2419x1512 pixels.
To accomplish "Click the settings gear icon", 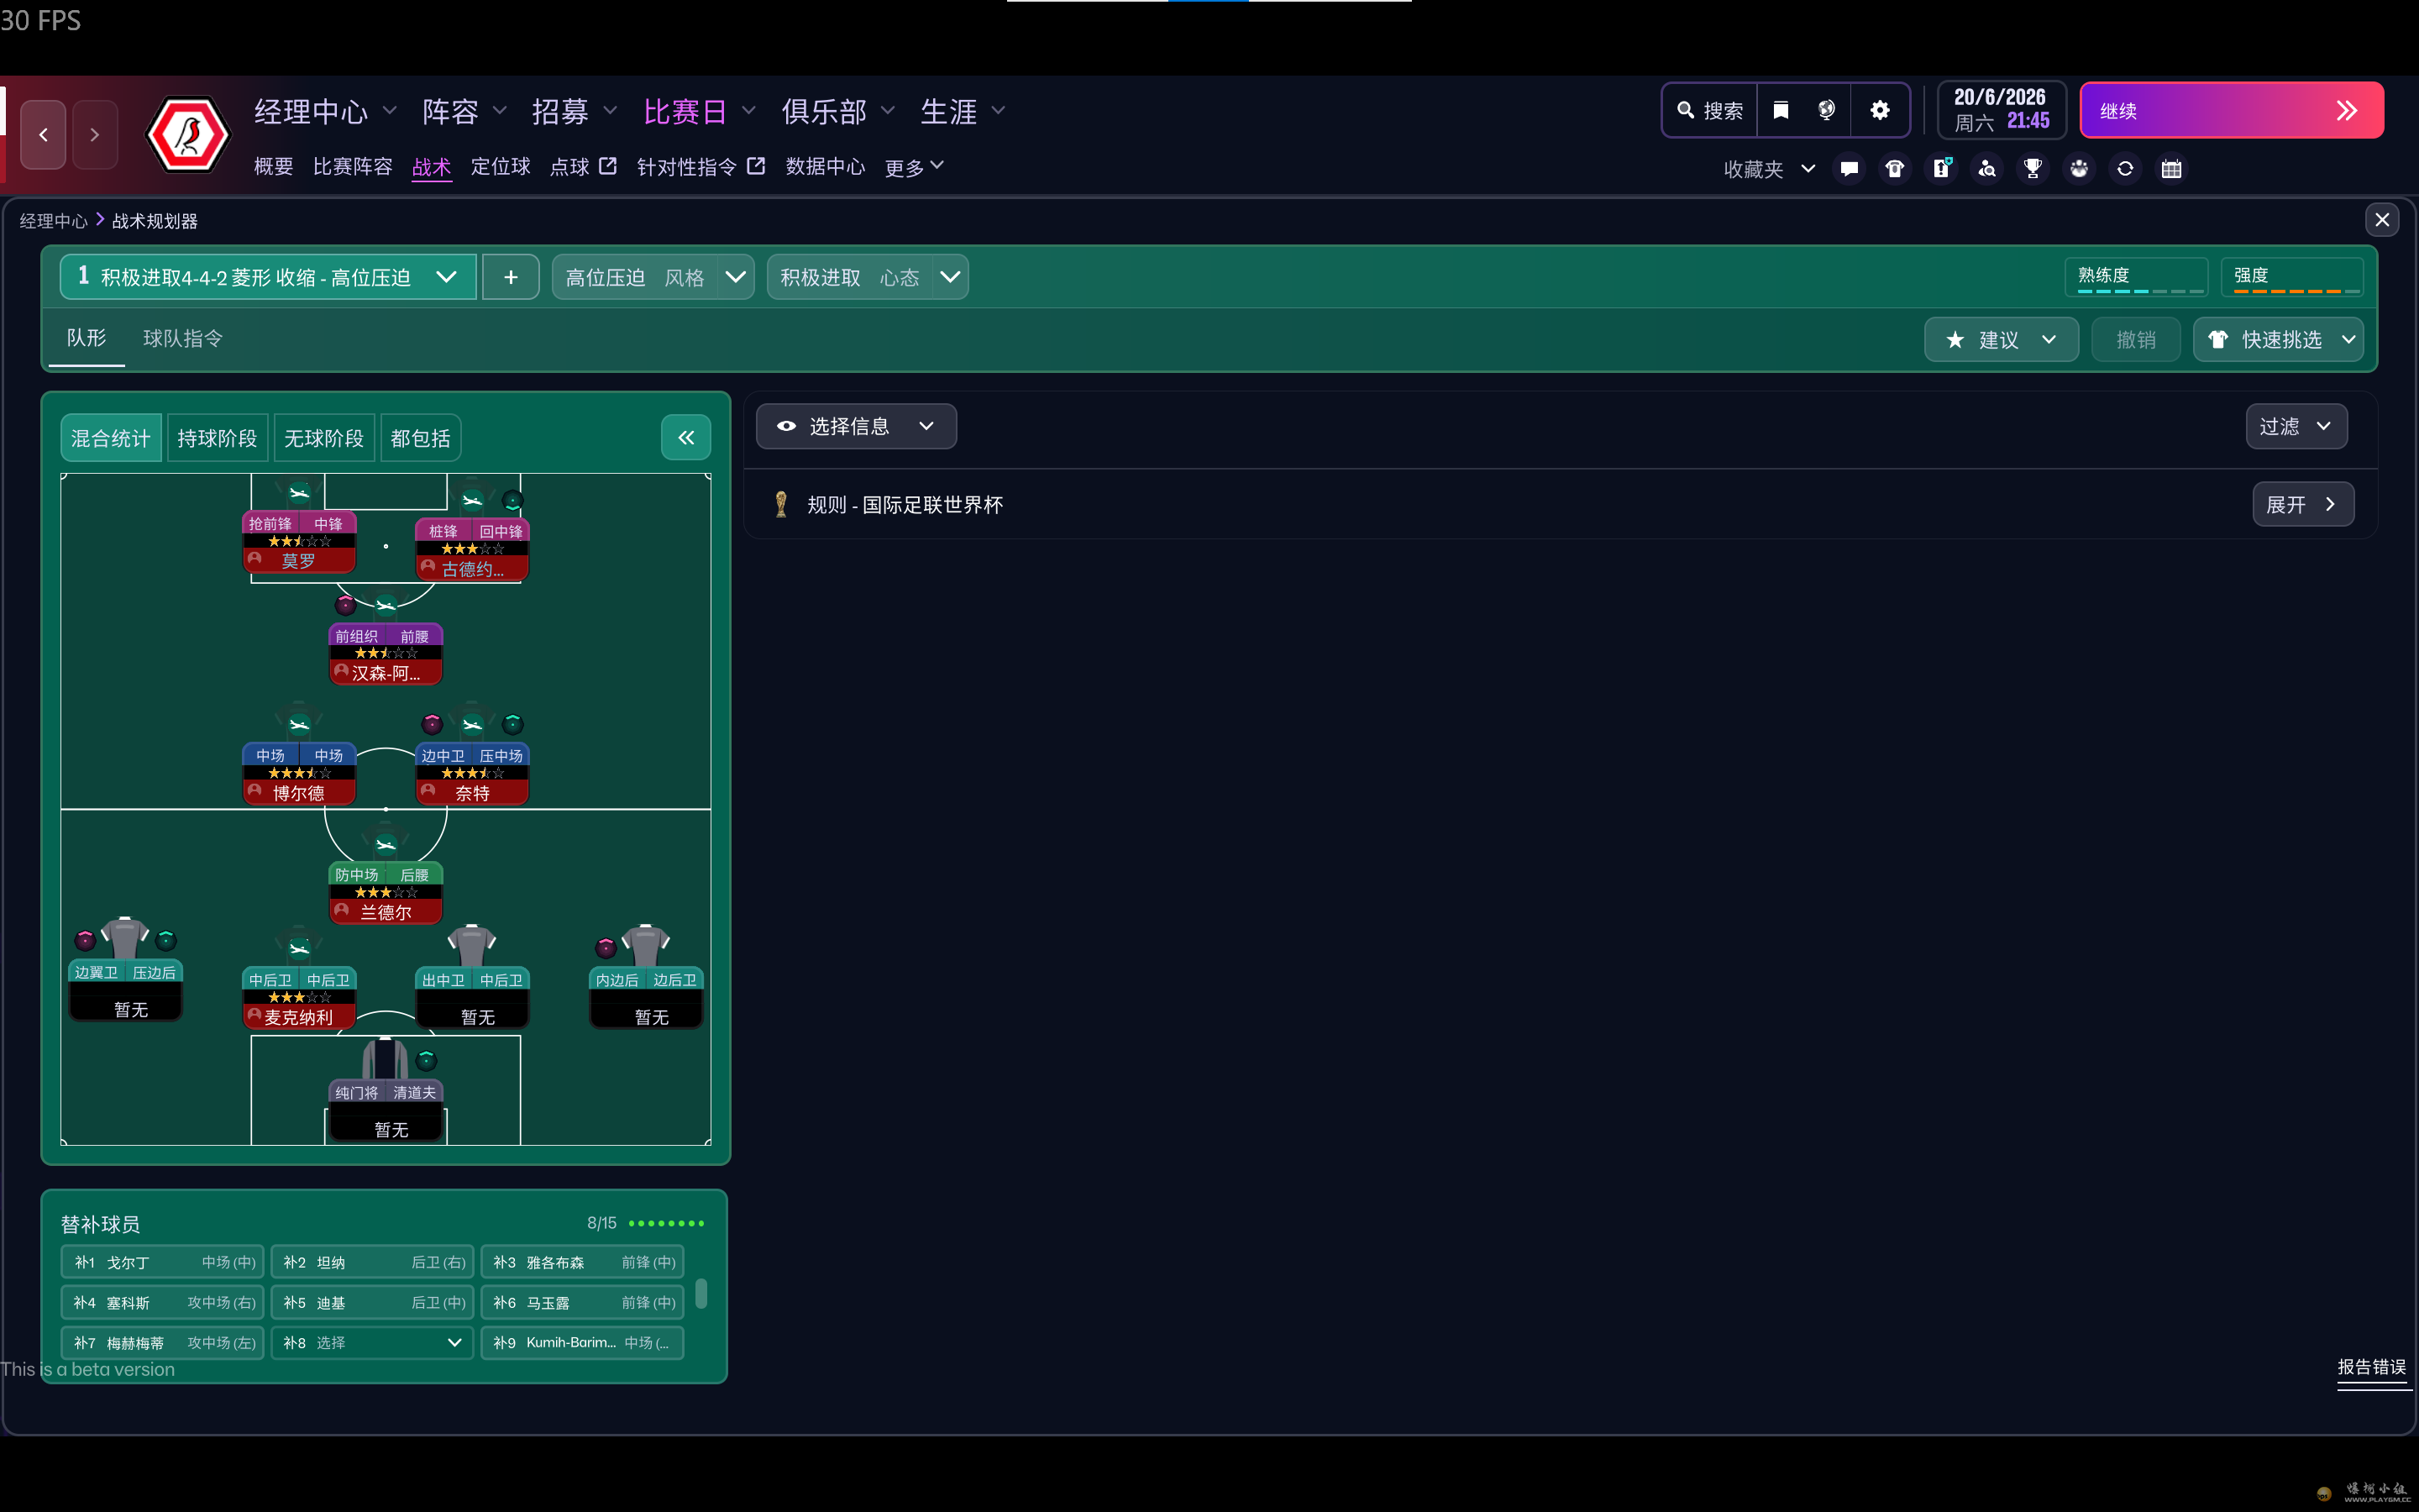I will (x=1879, y=110).
